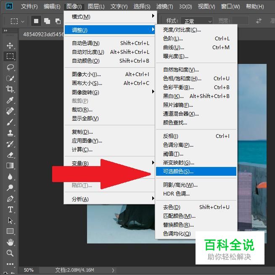Select the Eraser tool
Screen dimensions: 275x275
coord(10,155)
